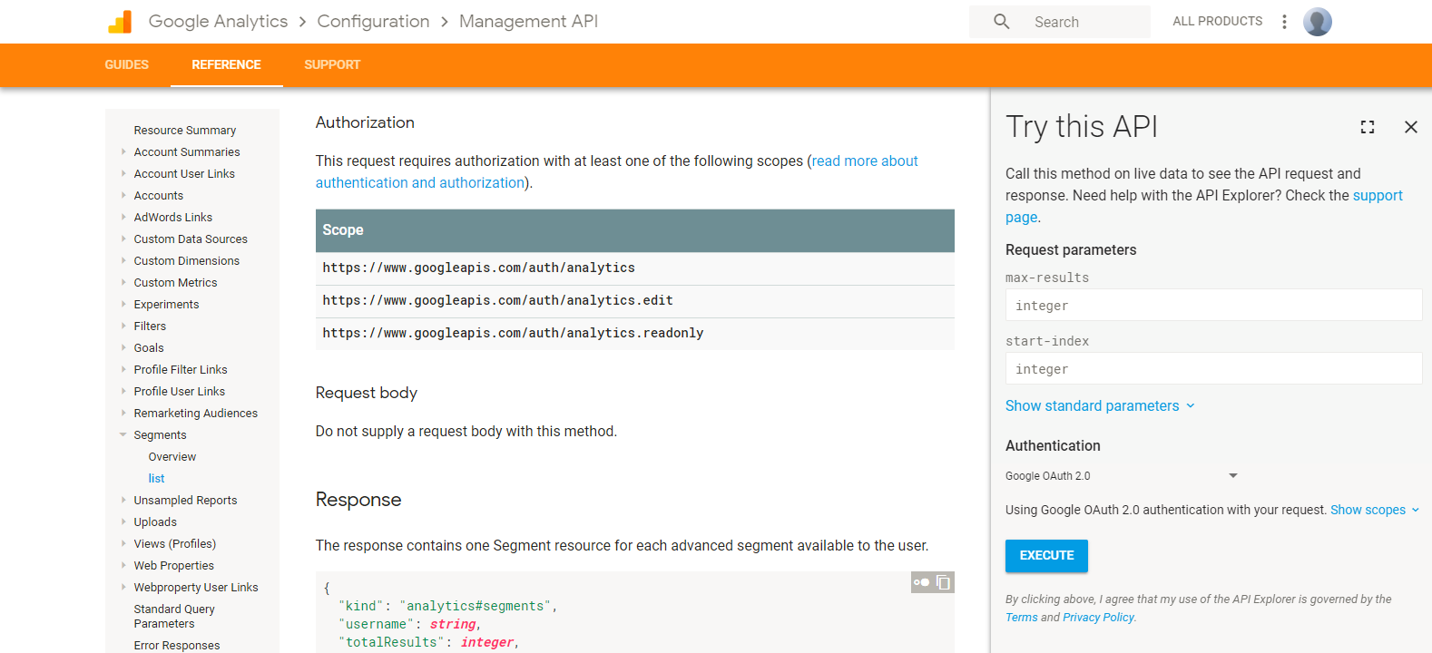Open Resource Summary in sidebar

pos(185,131)
